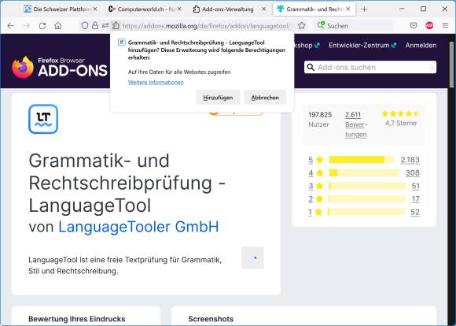
Task: Click the 4,7 stars rating icons
Action: click(400, 113)
